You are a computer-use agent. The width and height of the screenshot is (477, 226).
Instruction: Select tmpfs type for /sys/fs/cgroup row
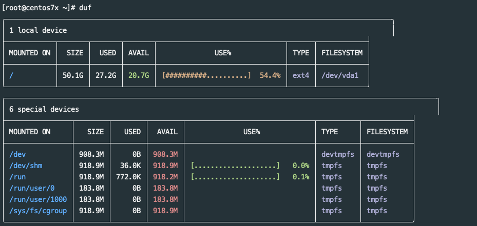(332, 211)
